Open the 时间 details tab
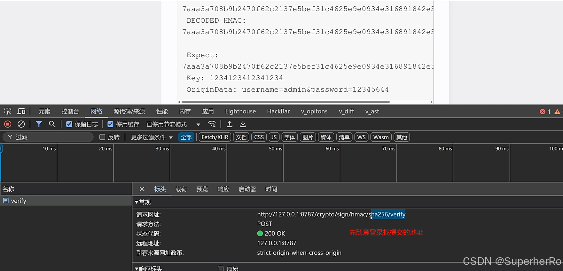Viewport: 563px width, 271px height. [x=271, y=189]
